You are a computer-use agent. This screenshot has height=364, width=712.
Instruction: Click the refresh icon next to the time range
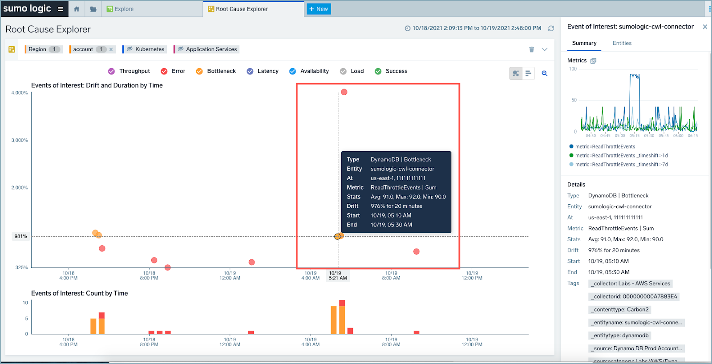click(x=551, y=28)
